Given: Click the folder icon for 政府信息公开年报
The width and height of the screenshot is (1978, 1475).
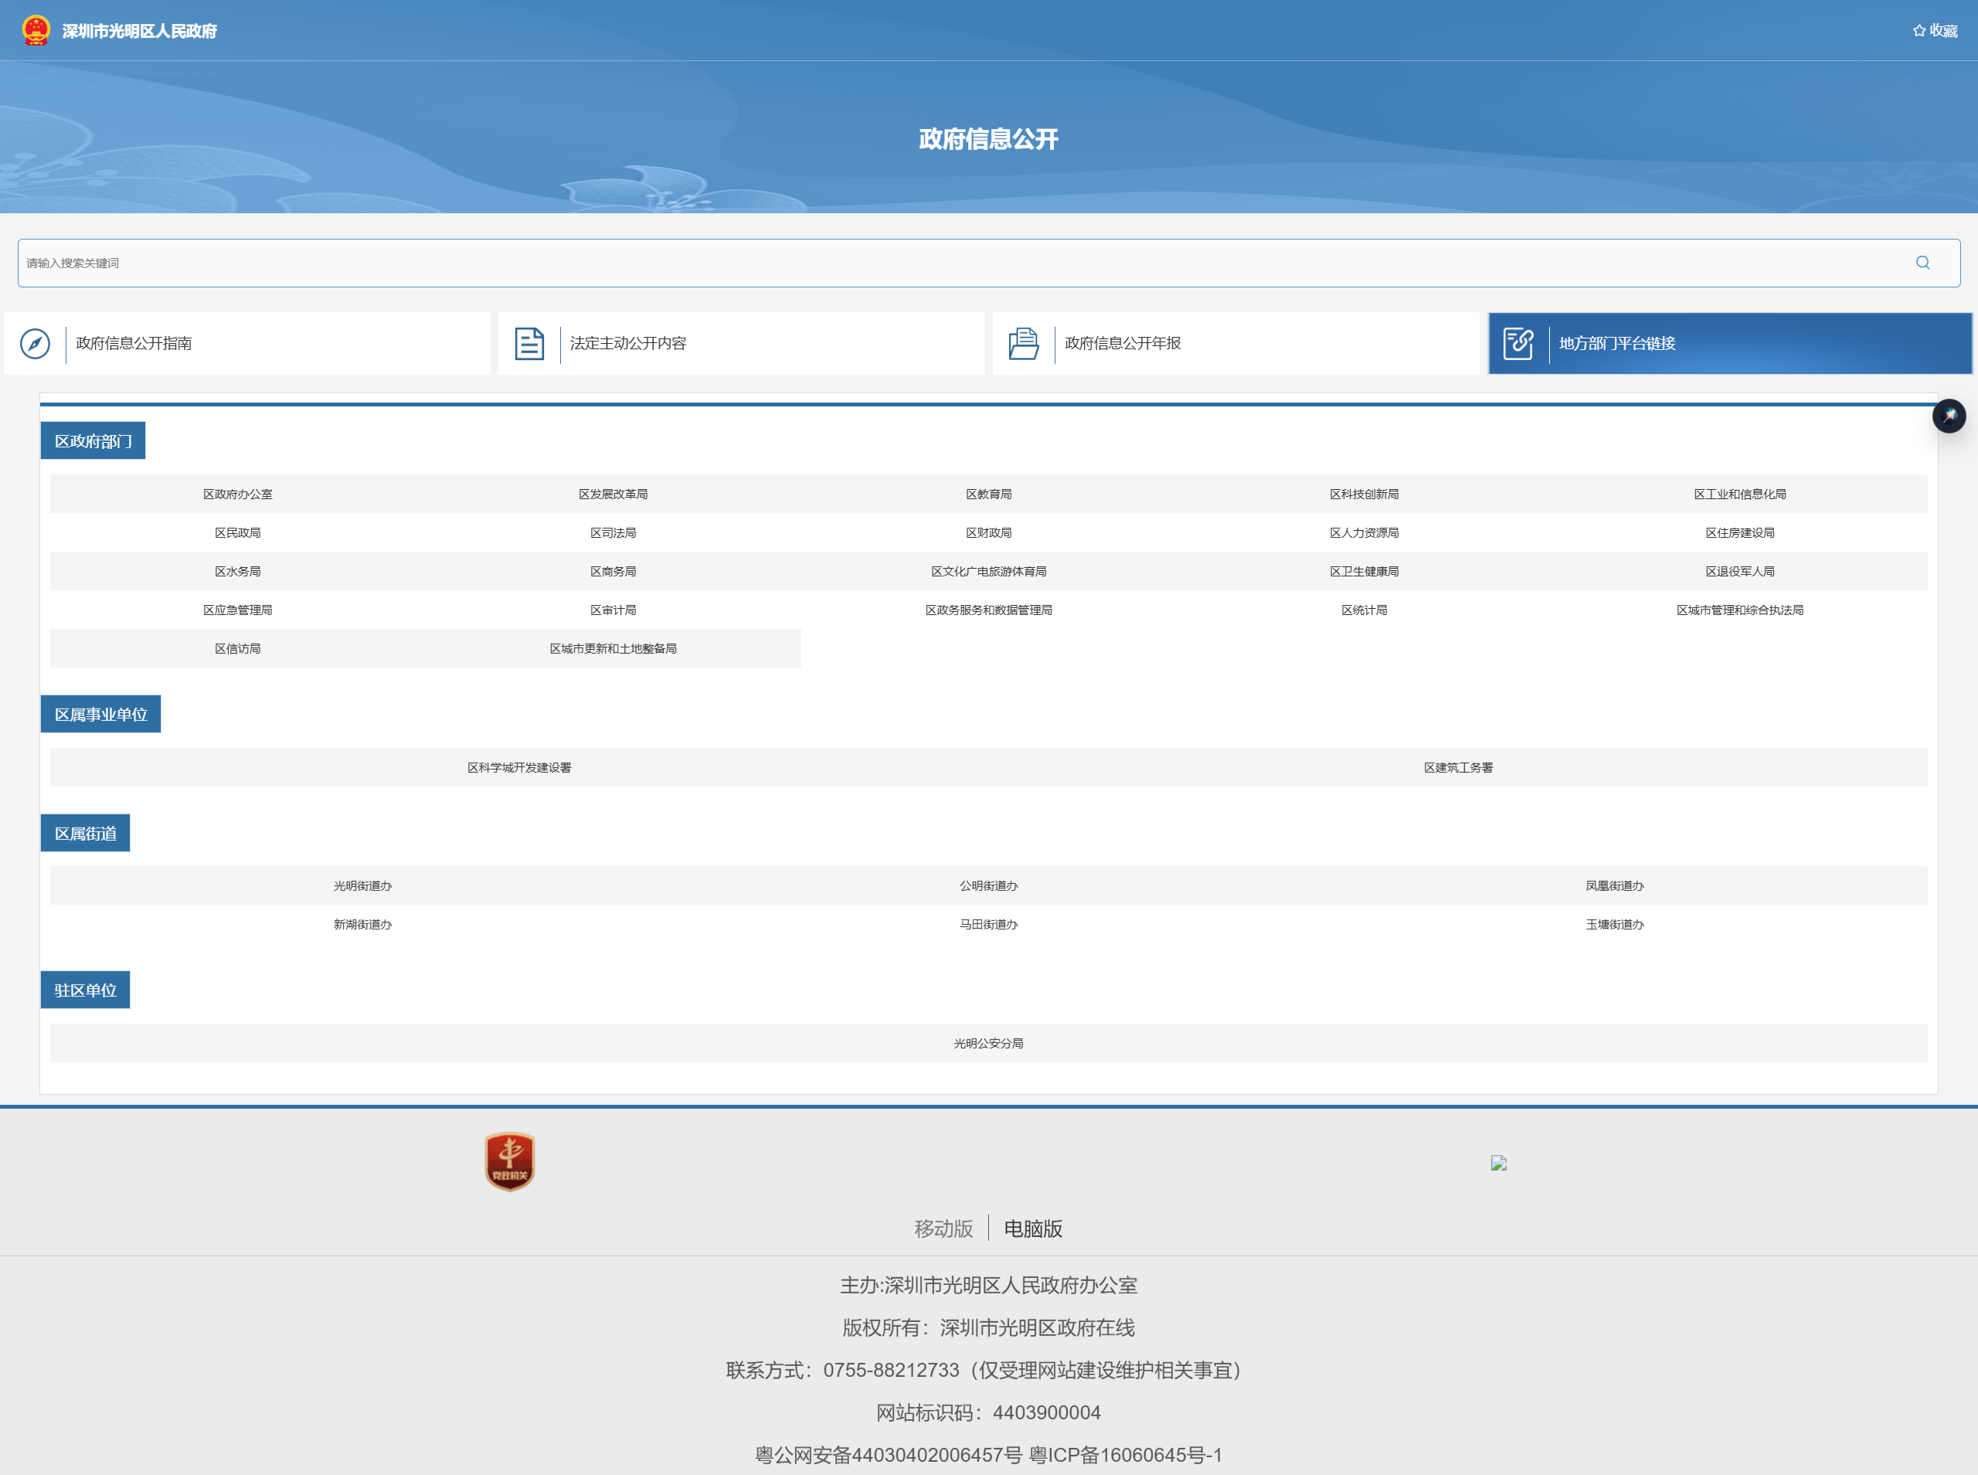Looking at the screenshot, I should [x=1024, y=344].
